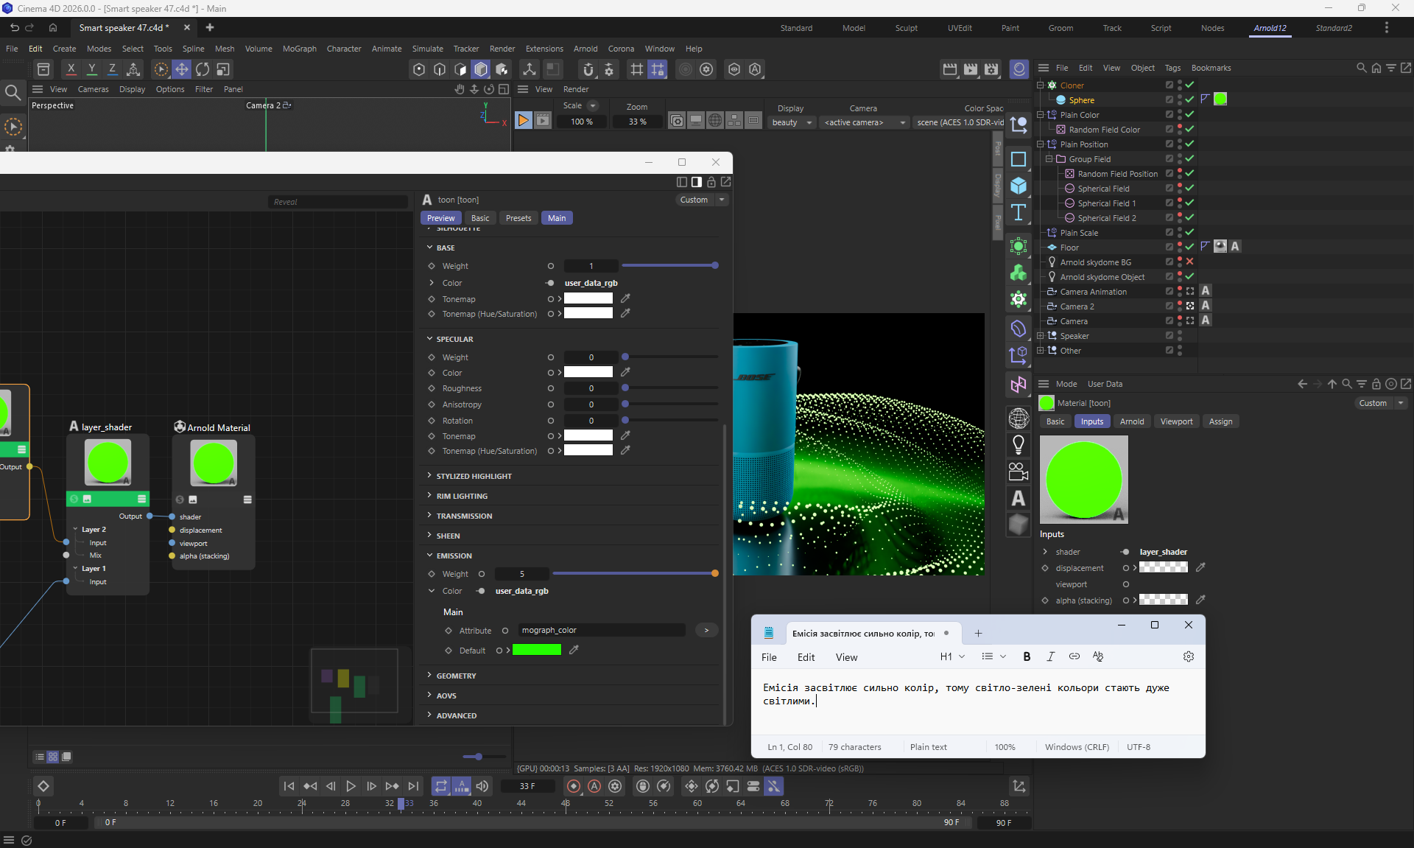
Task: Start the IPR render play button
Action: (523, 121)
